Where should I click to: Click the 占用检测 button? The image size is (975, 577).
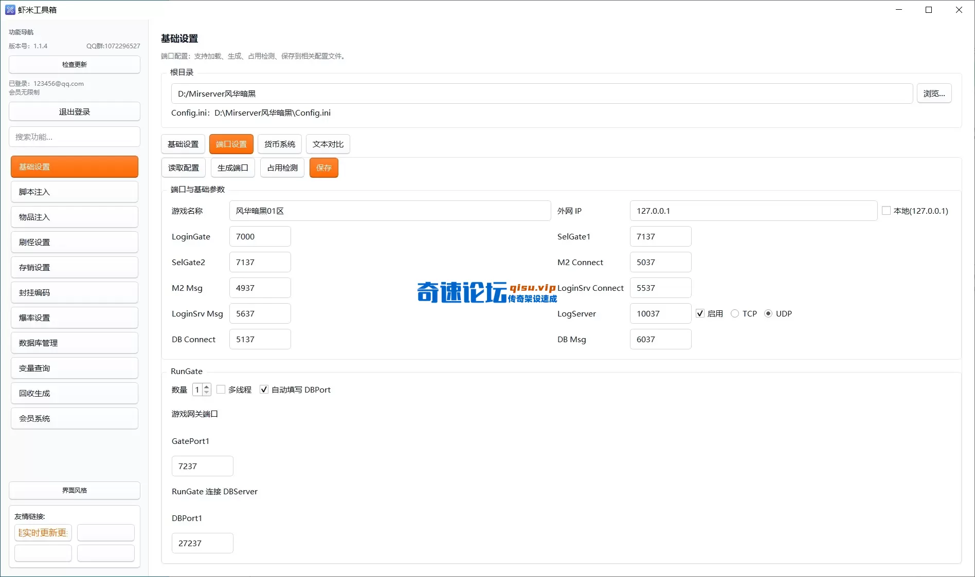coord(282,168)
